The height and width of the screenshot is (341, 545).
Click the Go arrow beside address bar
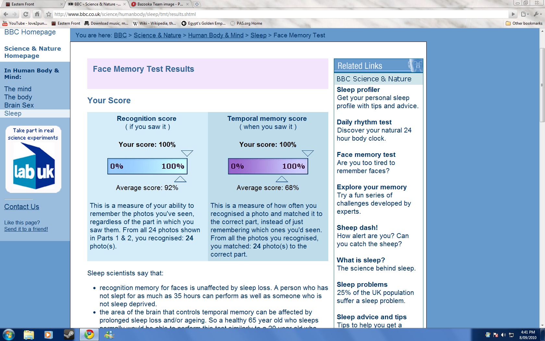[x=513, y=14]
